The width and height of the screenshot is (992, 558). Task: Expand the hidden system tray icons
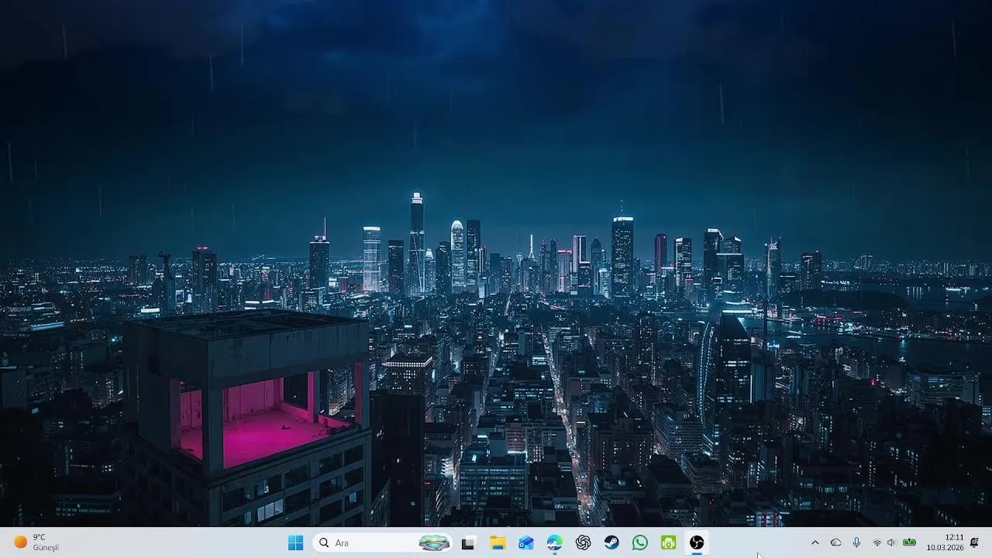pos(815,542)
